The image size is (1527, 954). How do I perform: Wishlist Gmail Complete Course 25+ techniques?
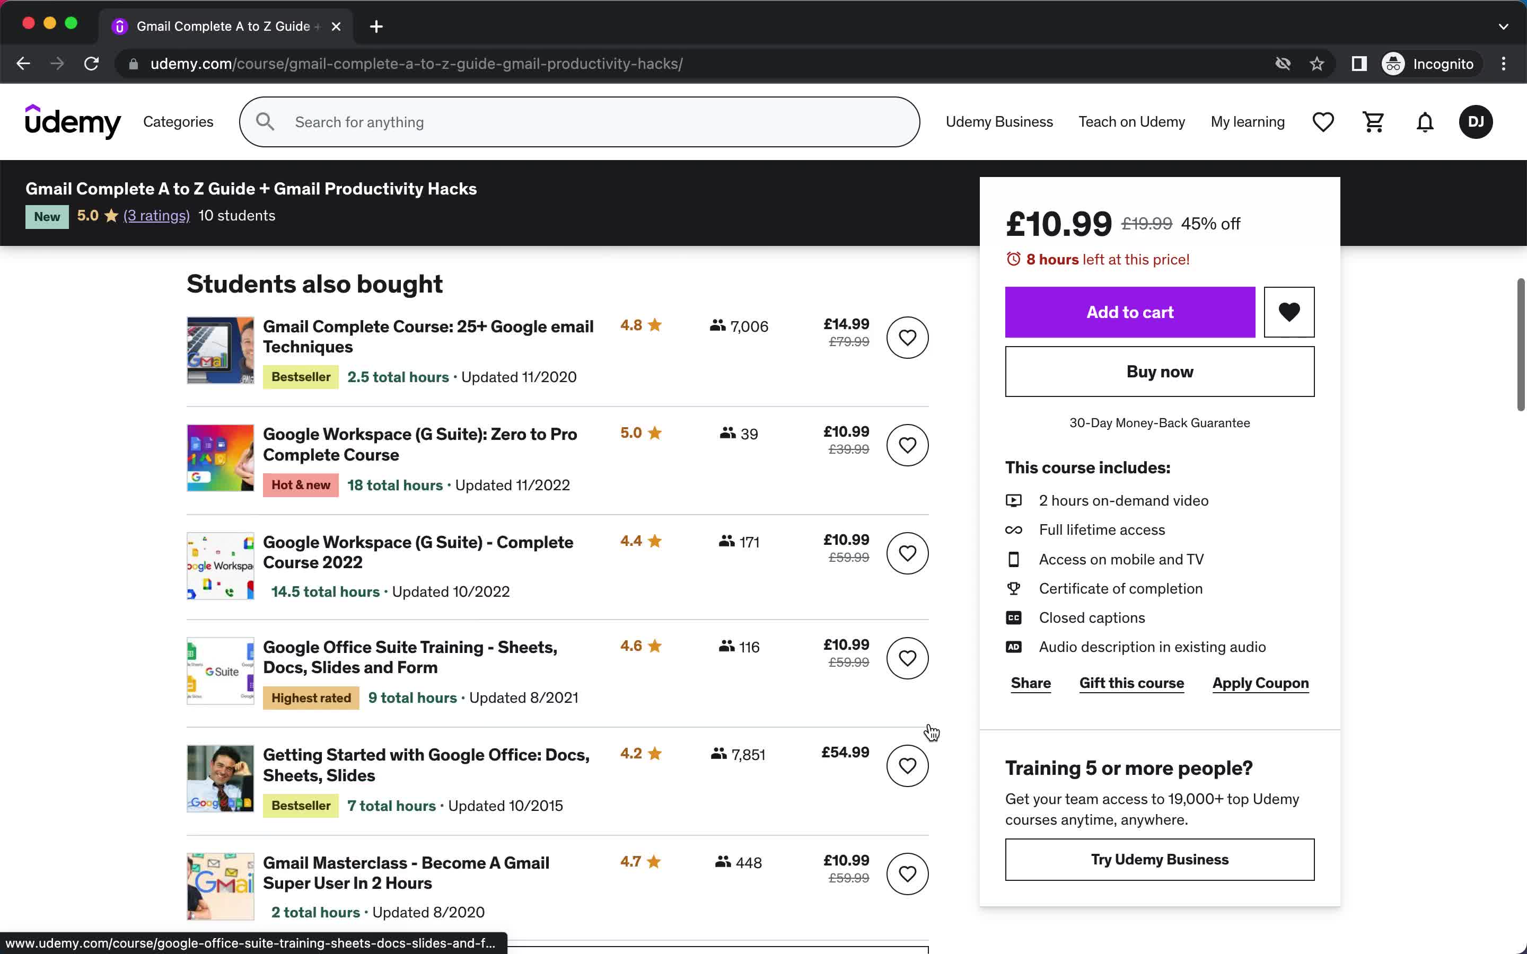pos(907,338)
